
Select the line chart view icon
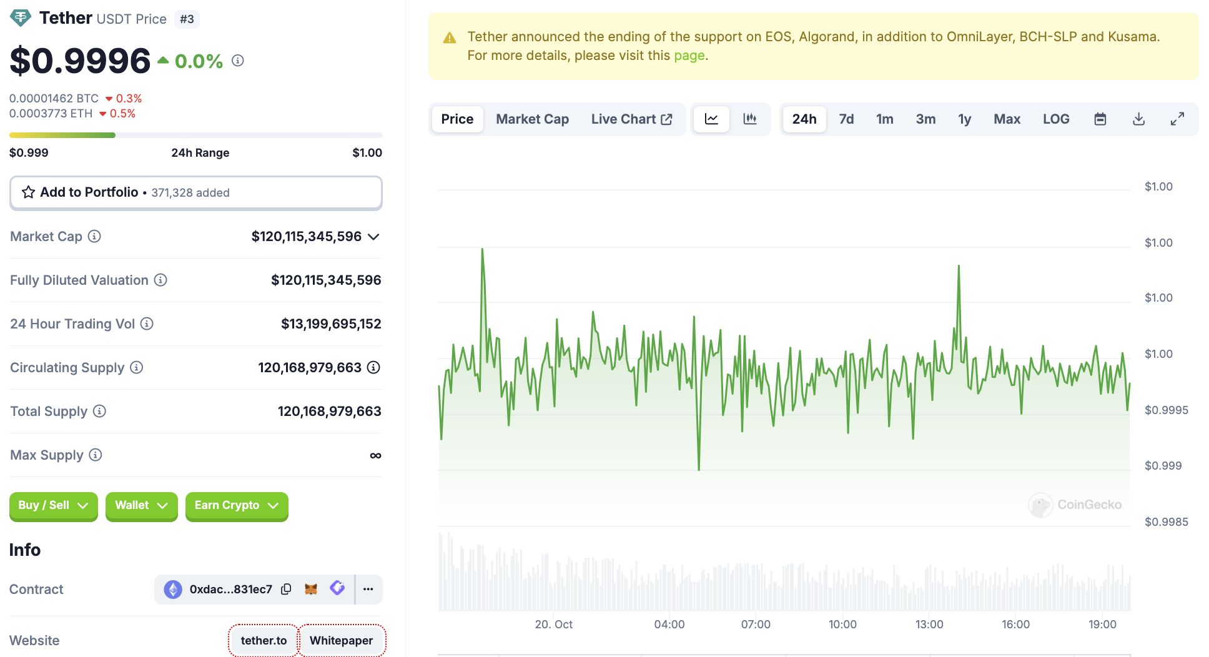711,119
